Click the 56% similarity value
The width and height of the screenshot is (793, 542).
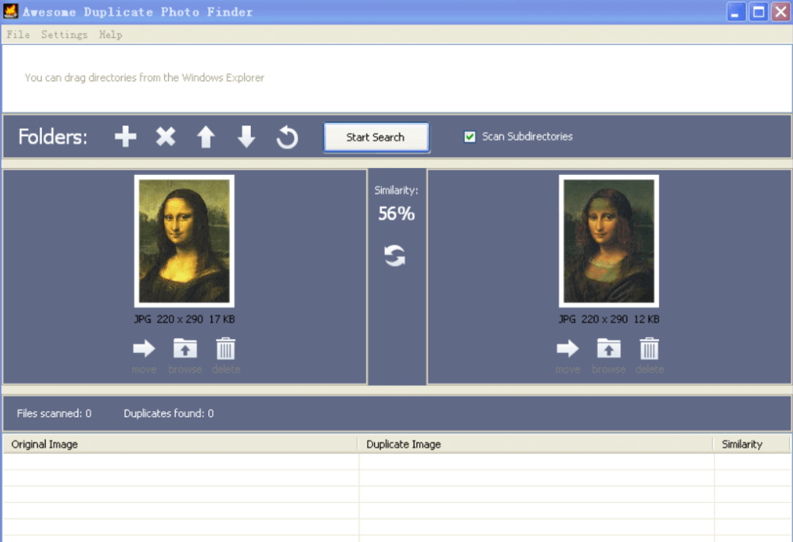396,214
